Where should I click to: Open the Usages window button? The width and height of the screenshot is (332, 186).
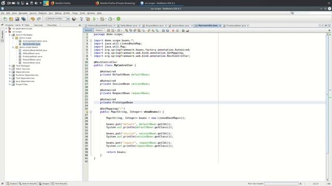pos(44,184)
